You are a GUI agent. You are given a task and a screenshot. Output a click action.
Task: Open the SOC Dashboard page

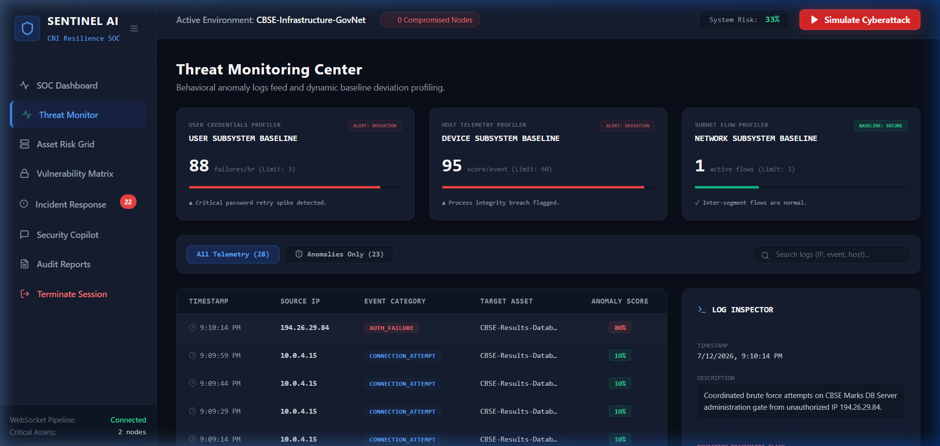coord(78,85)
